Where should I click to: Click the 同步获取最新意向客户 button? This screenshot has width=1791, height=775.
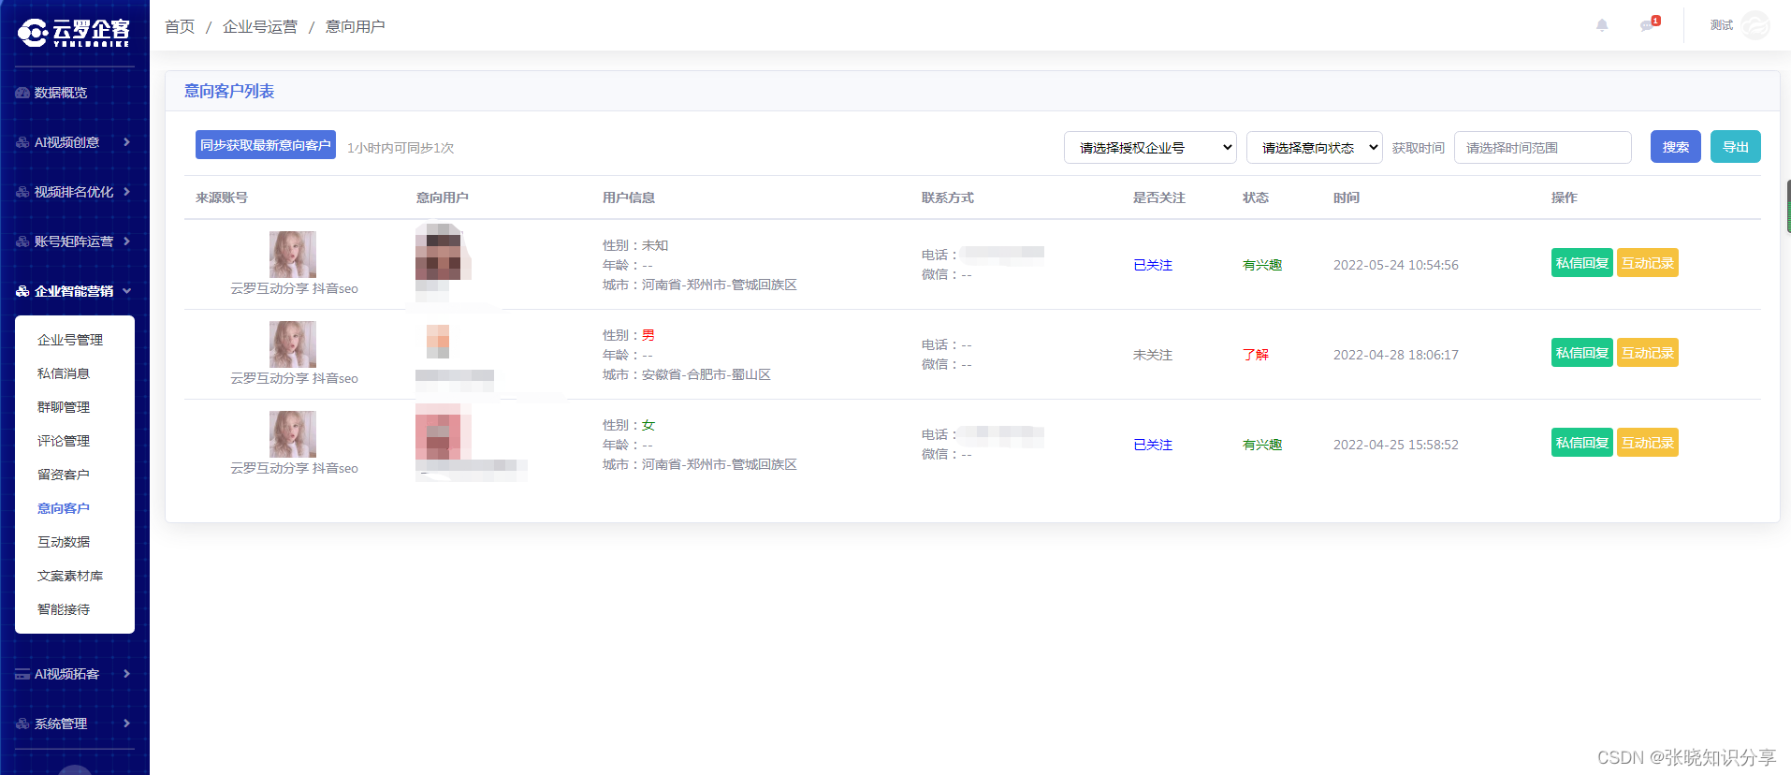266,145
